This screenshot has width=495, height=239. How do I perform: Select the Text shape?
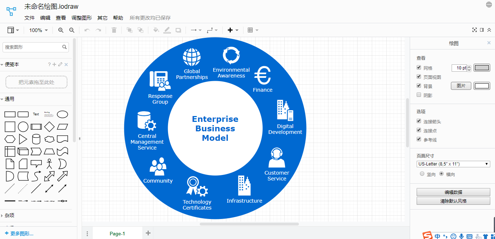click(36, 114)
